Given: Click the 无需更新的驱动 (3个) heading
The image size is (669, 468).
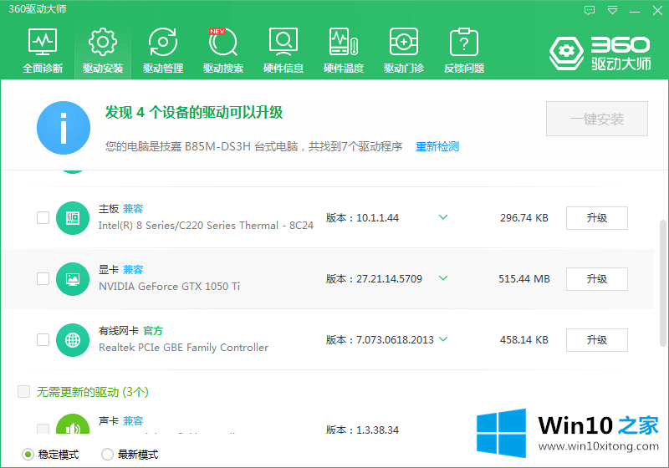Looking at the screenshot, I should tap(93, 392).
